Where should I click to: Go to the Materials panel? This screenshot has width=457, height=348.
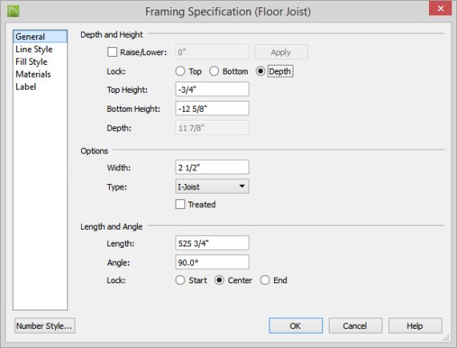[x=33, y=74]
